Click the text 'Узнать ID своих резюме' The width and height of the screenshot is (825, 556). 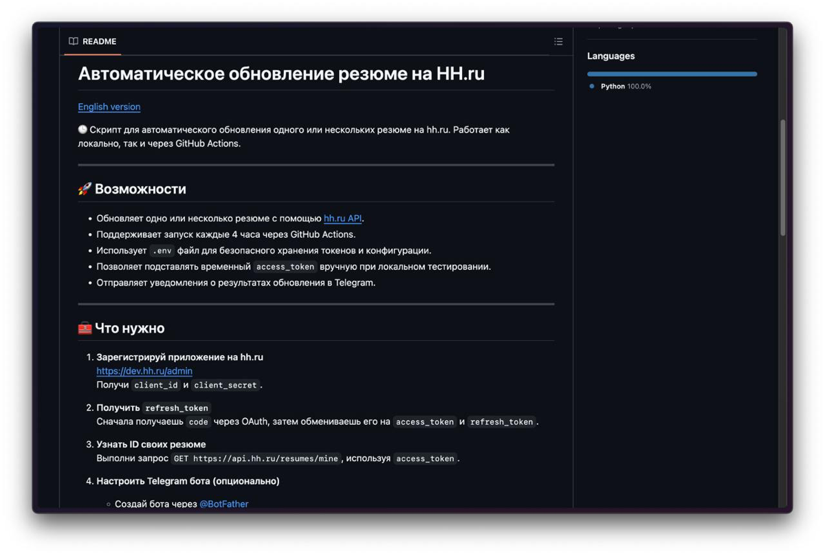coord(151,445)
